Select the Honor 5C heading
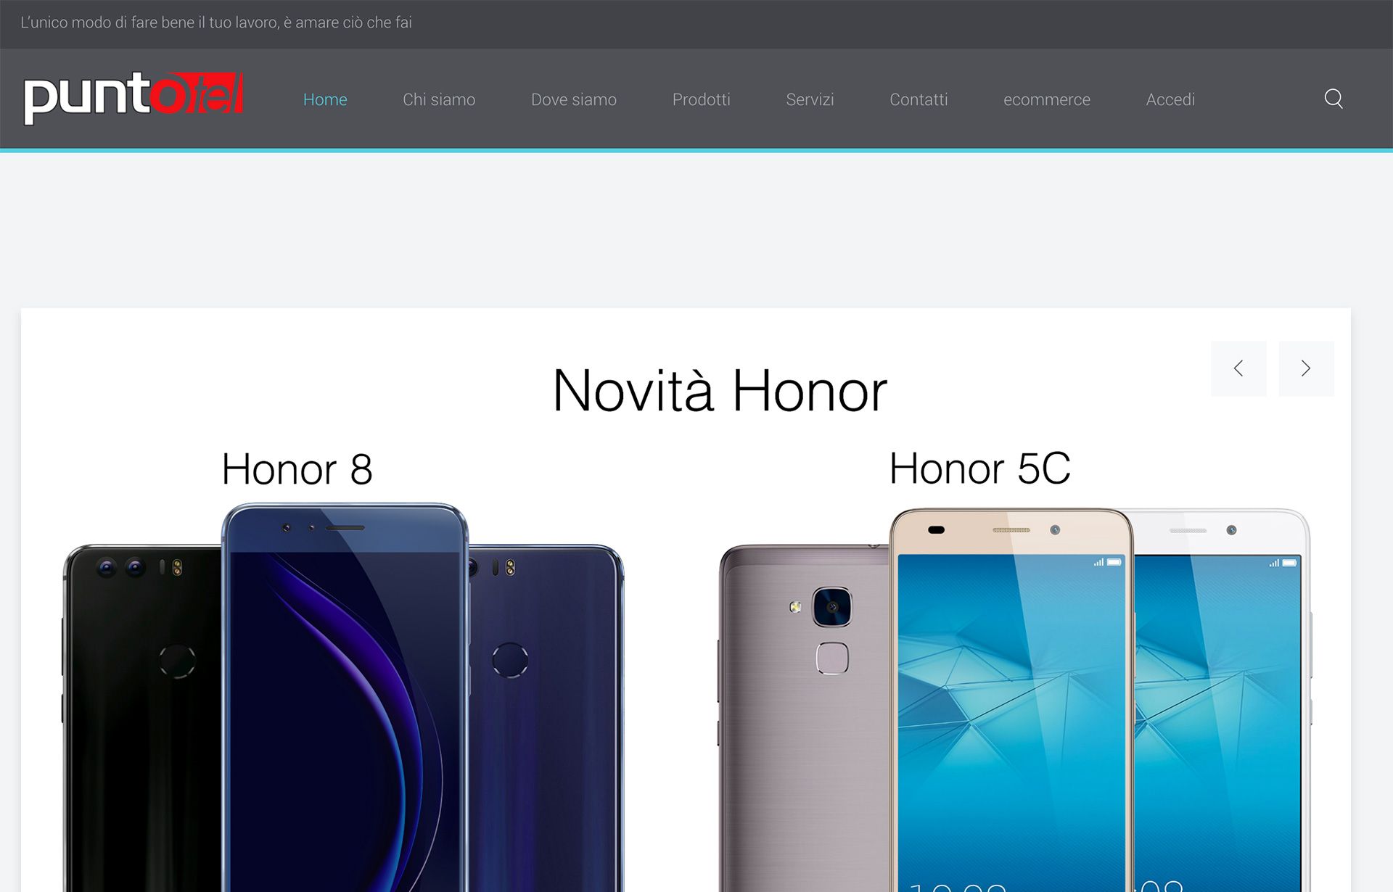 pos(979,468)
